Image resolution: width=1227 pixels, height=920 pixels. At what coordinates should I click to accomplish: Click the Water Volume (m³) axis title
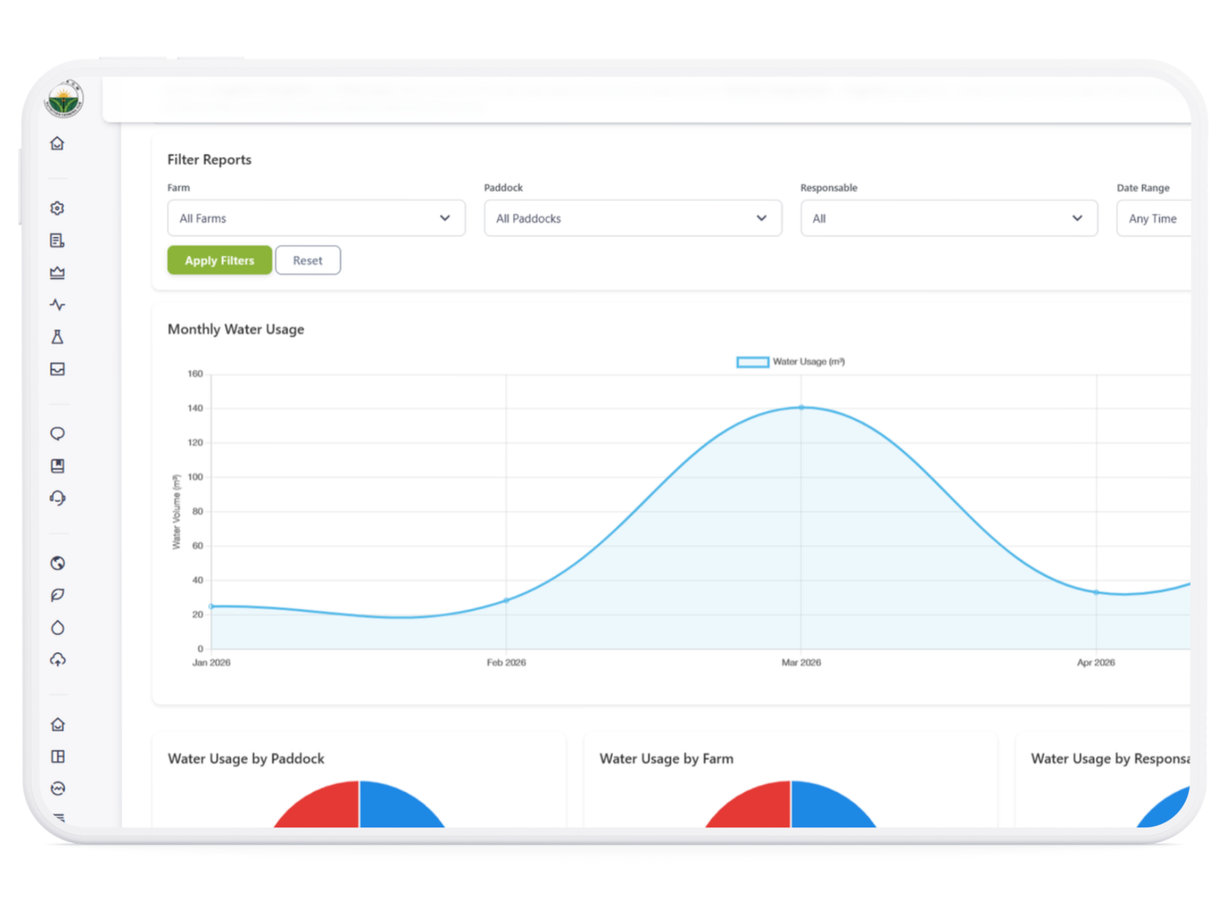(x=177, y=512)
